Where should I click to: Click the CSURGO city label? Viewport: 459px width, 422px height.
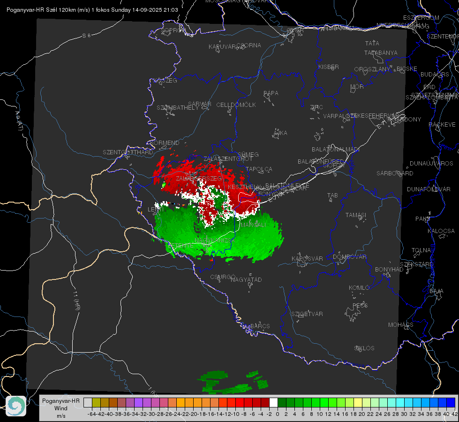(223, 277)
